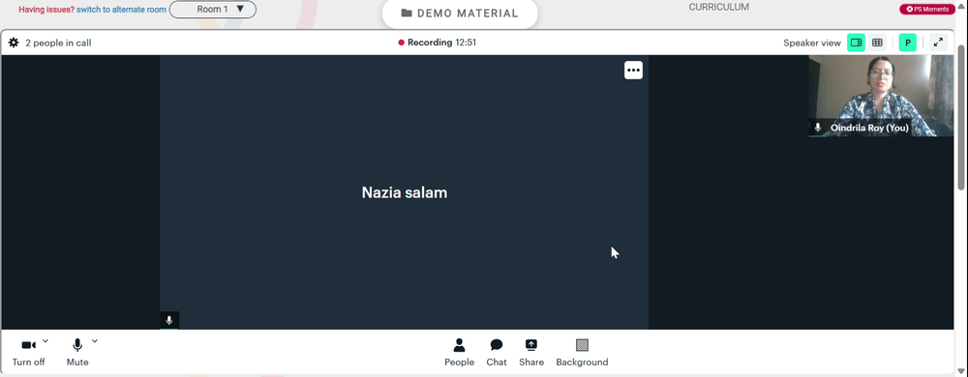Switch to grid view layout icon
Screen dimensions: 968x377
(877, 43)
